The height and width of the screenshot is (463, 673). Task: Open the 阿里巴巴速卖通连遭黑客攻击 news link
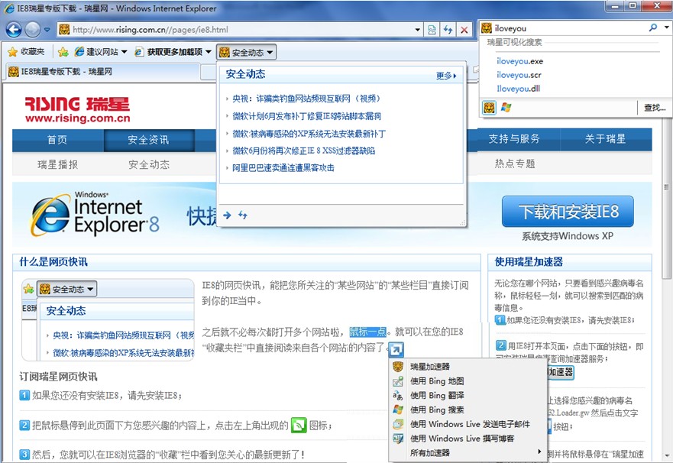[283, 168]
